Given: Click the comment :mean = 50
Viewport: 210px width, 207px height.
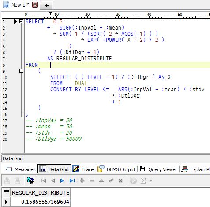Looking at the screenshot, I should coord(54,127).
